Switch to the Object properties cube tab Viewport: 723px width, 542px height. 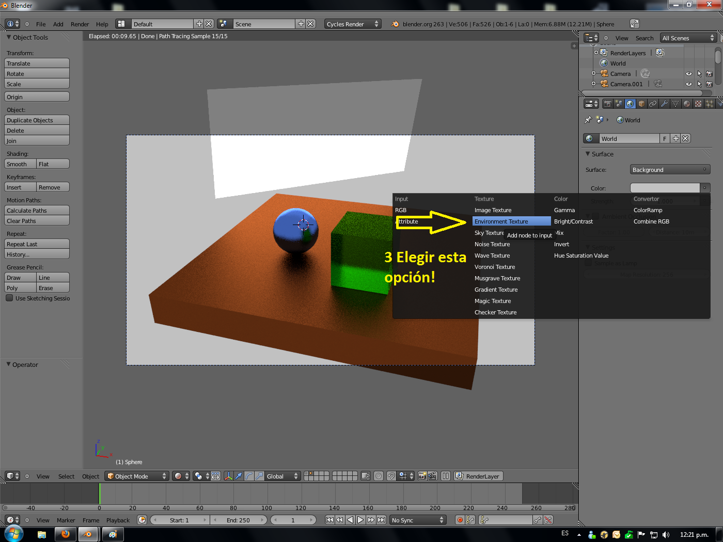641,104
